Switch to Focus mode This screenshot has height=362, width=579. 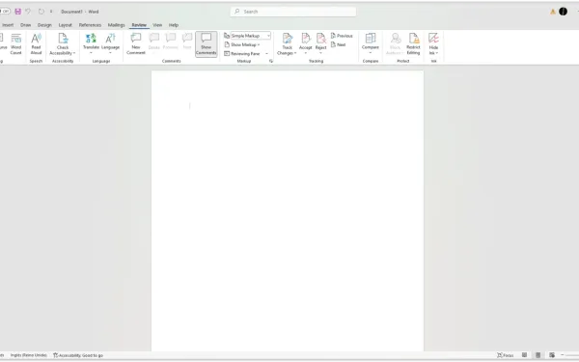(x=505, y=355)
